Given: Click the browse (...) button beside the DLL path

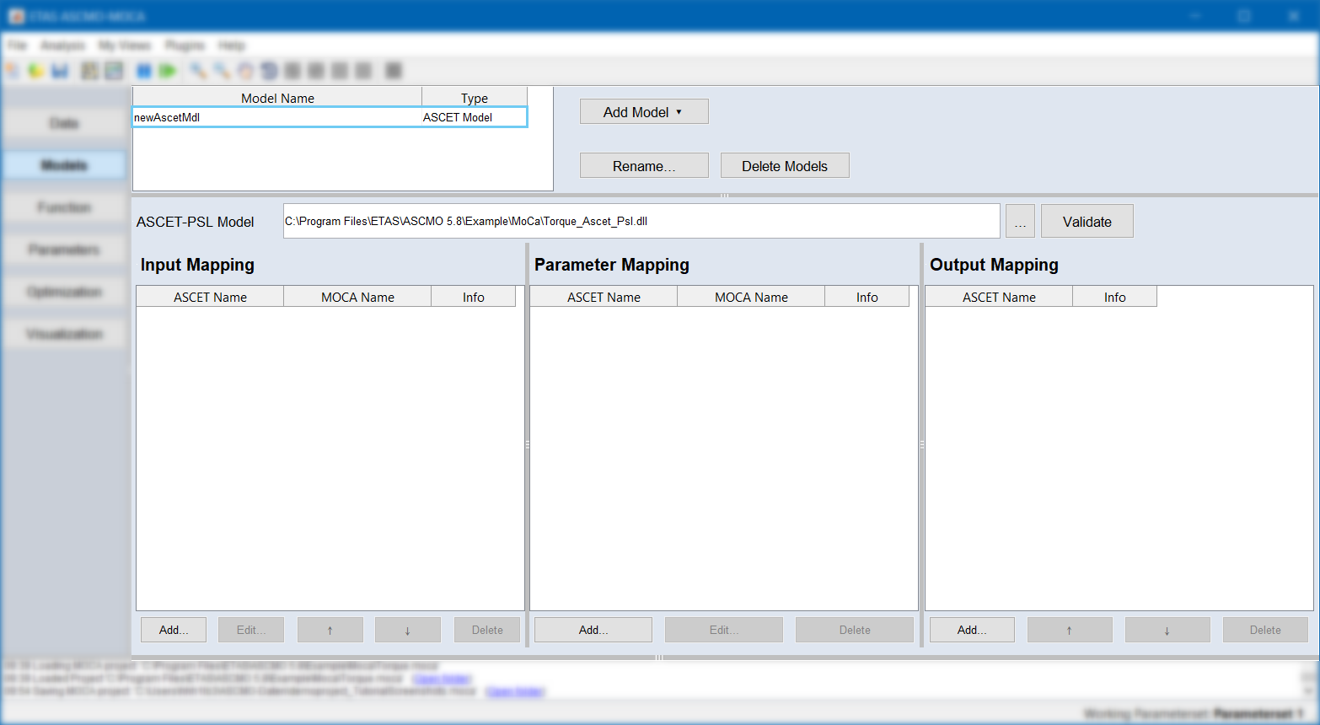Looking at the screenshot, I should (x=1020, y=222).
